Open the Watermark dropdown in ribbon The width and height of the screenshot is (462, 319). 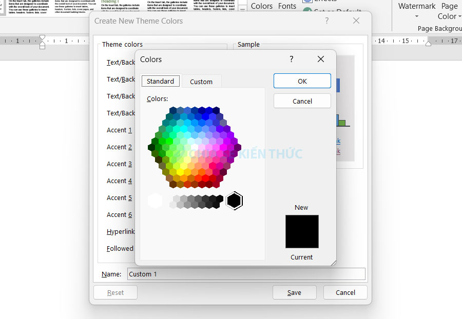[417, 10]
